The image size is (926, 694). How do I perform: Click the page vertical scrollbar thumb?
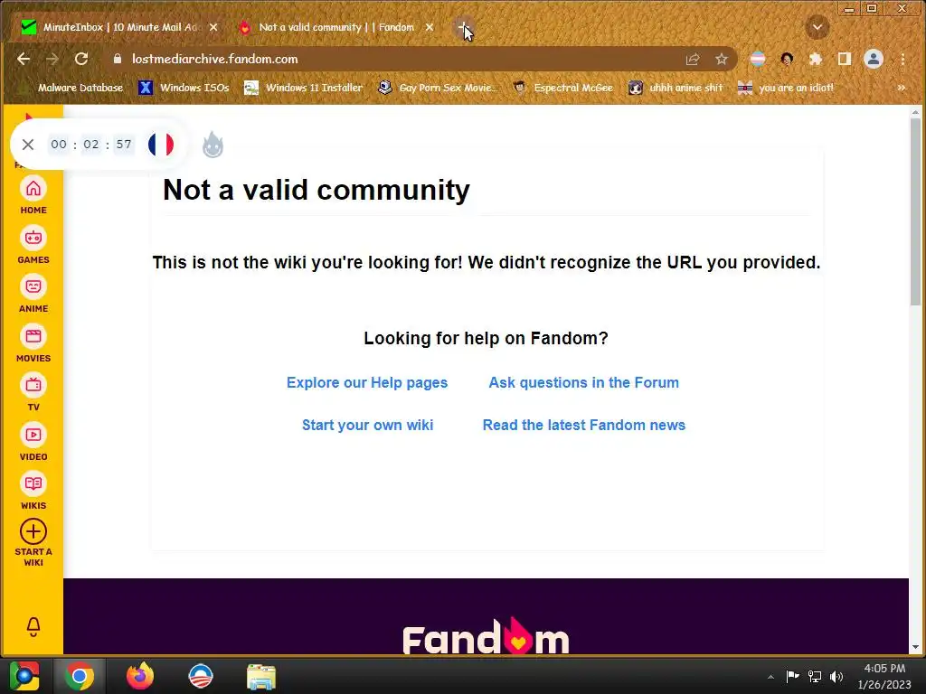click(x=915, y=211)
